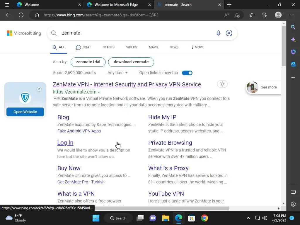
Task: Open the MAPS tab
Action: pyautogui.click(x=153, y=47)
